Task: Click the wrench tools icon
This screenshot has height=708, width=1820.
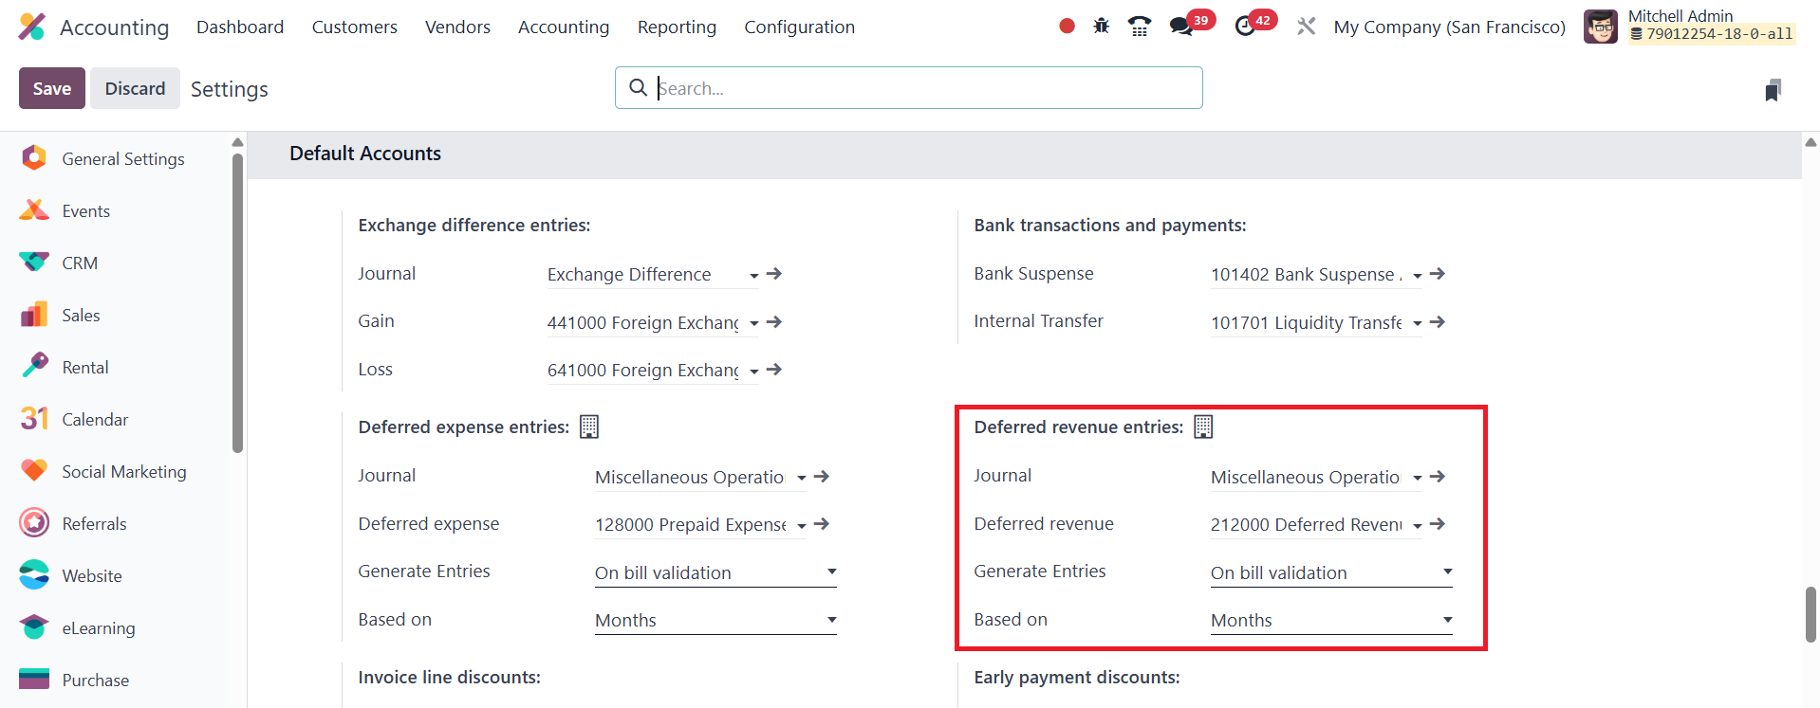Action: [x=1307, y=27]
